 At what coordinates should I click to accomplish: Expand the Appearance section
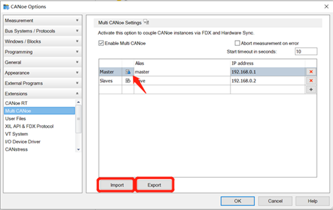(43, 73)
